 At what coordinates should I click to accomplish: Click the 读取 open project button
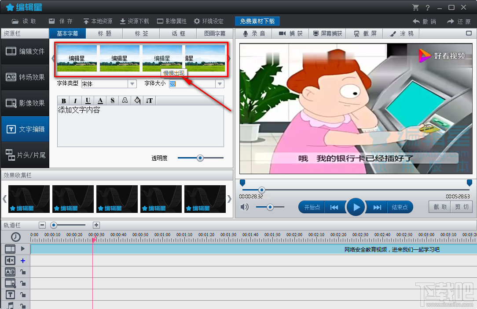pyautogui.click(x=24, y=21)
